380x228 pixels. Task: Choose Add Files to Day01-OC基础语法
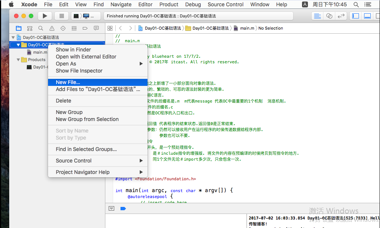tap(98, 89)
